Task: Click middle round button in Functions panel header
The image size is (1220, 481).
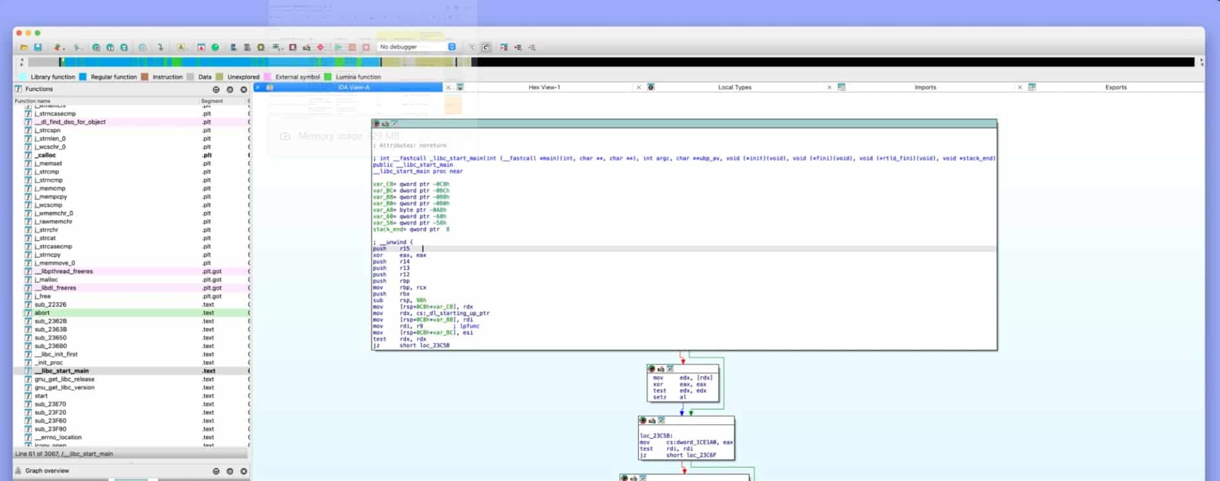Action: [x=230, y=89]
